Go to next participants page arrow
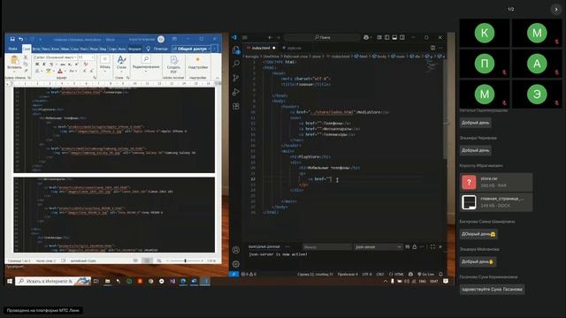Screen dimensions: 566x318 (556, 10)
